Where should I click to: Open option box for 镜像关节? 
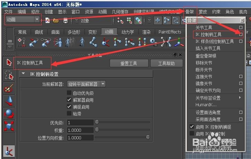tap(241, 83)
